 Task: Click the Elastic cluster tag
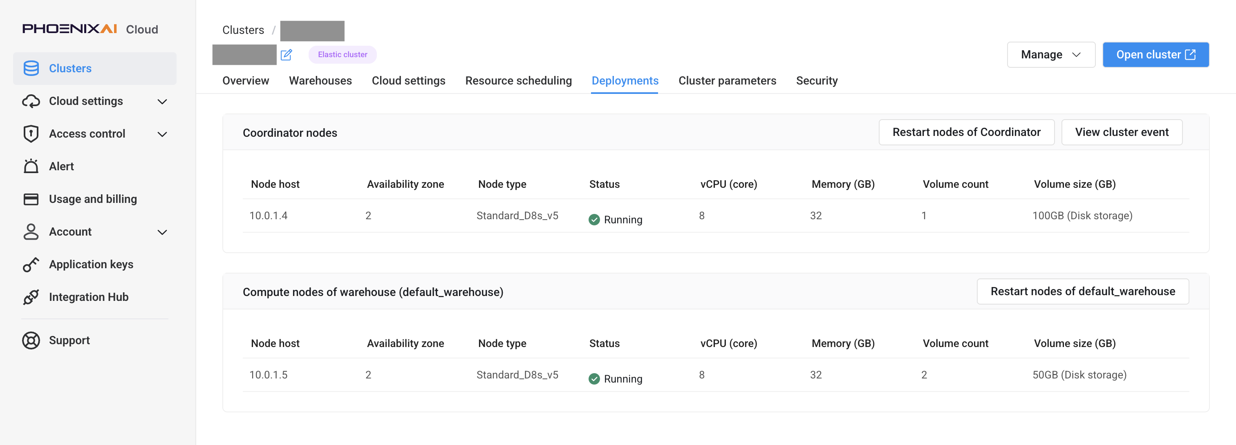pos(343,55)
